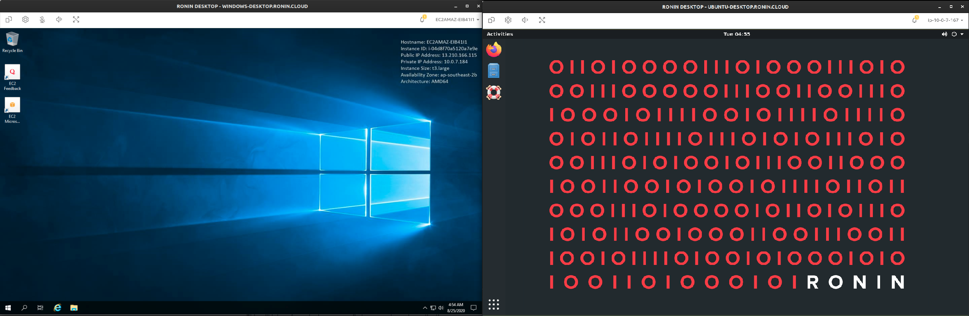The height and width of the screenshot is (316, 969).
Task: Open the Recycle Bin desktop icon
Action: pos(12,42)
